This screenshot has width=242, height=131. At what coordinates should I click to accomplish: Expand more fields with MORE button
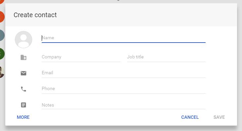pyautogui.click(x=23, y=117)
